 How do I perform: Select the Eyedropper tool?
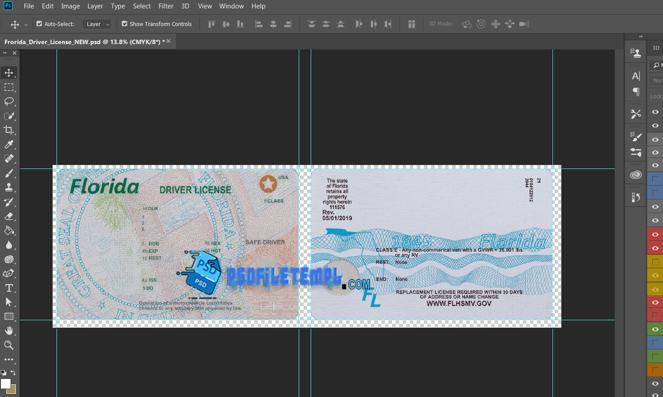9,145
